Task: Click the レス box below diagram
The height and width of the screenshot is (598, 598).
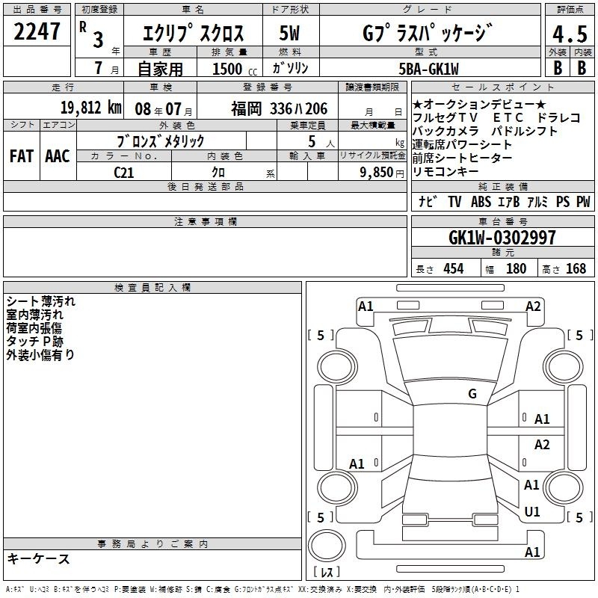Action: point(326,573)
